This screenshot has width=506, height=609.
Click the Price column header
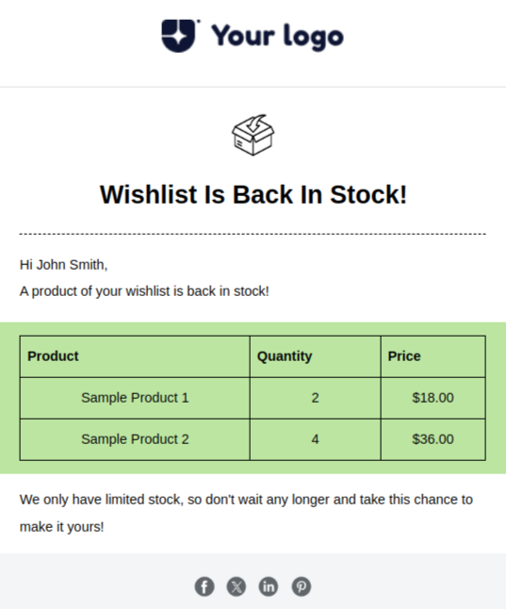pyautogui.click(x=433, y=356)
